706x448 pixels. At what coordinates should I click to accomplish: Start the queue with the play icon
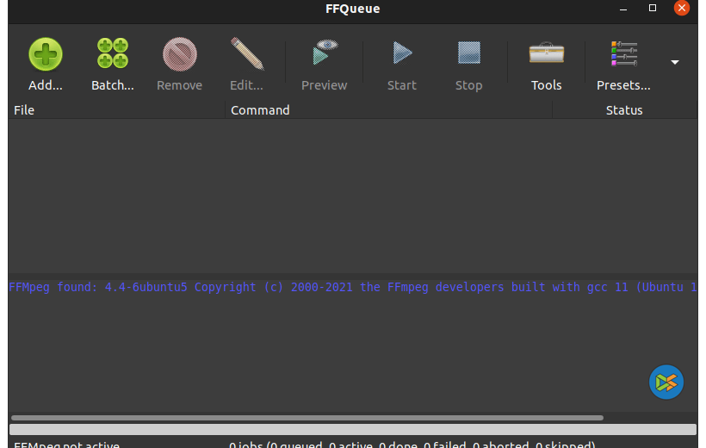tap(402, 53)
